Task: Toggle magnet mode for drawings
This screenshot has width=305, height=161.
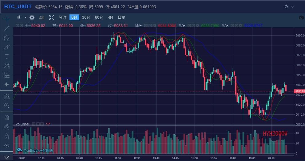Action: tap(7, 117)
